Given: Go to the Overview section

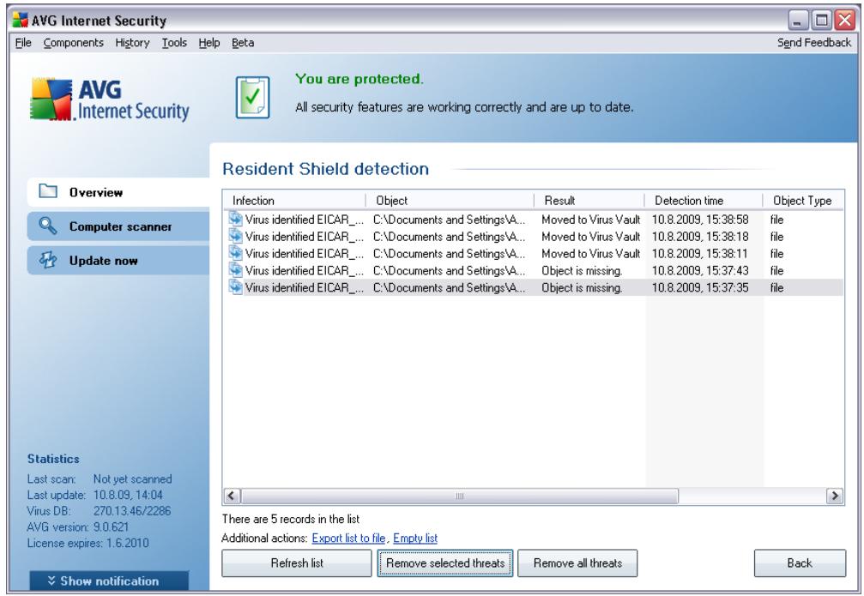Looking at the screenshot, I should [x=118, y=192].
